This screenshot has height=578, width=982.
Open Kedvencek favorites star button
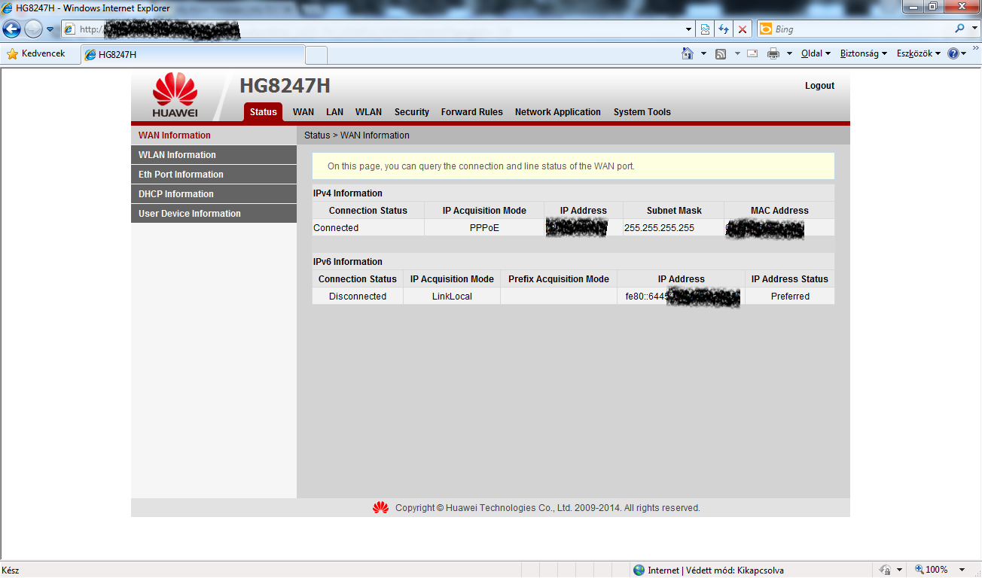[35, 54]
